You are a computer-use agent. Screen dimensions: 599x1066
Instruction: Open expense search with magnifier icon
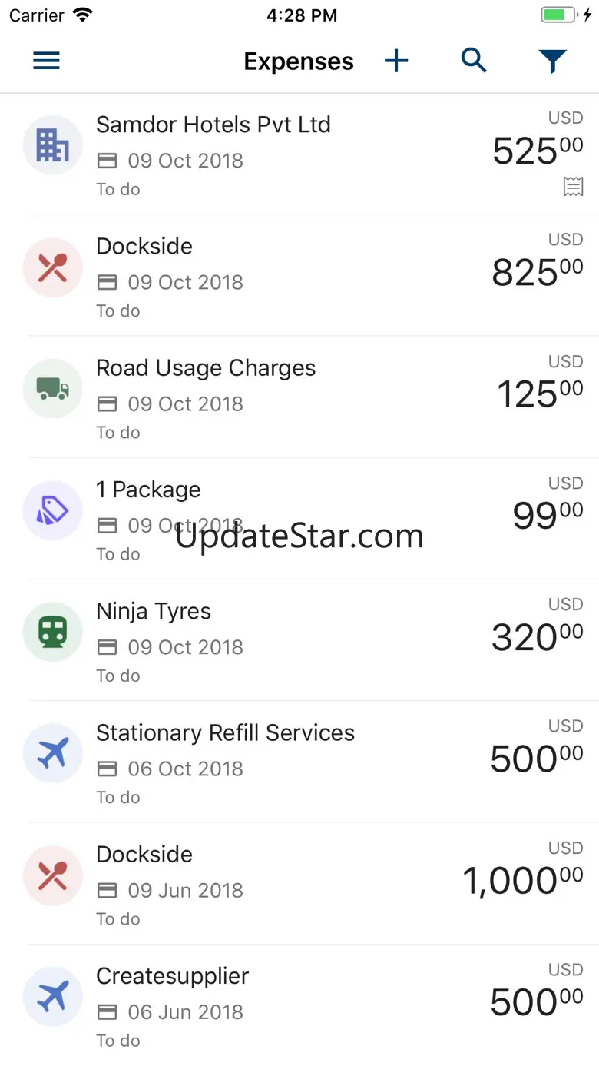(474, 60)
